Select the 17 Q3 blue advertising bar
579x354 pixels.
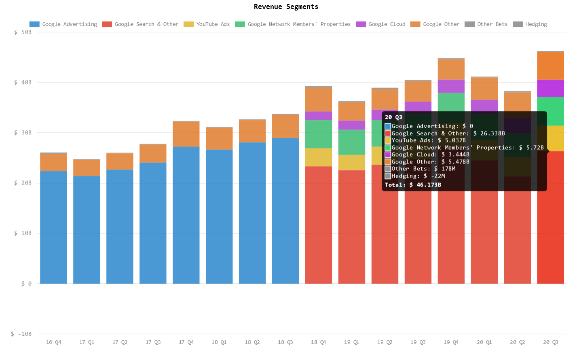153,223
